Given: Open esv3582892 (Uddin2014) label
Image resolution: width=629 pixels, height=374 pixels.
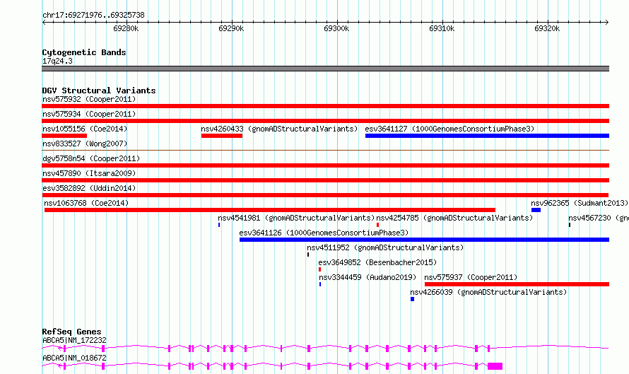Looking at the screenshot, I should point(89,188).
